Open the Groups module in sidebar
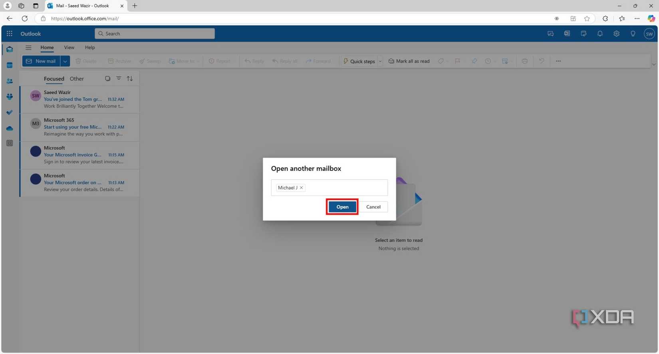This screenshot has height=354, width=659. 10,97
